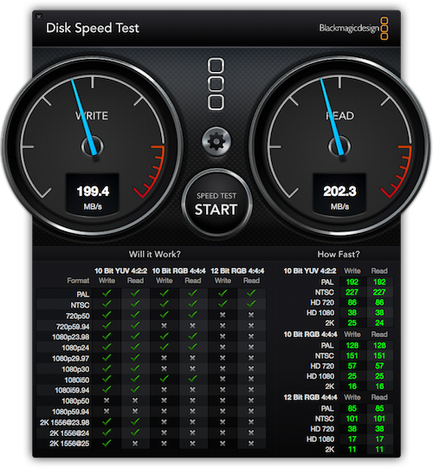Click 10 Bit RGB write checkmark for 1080i50
The height and width of the screenshot is (468, 433).
tap(164, 379)
